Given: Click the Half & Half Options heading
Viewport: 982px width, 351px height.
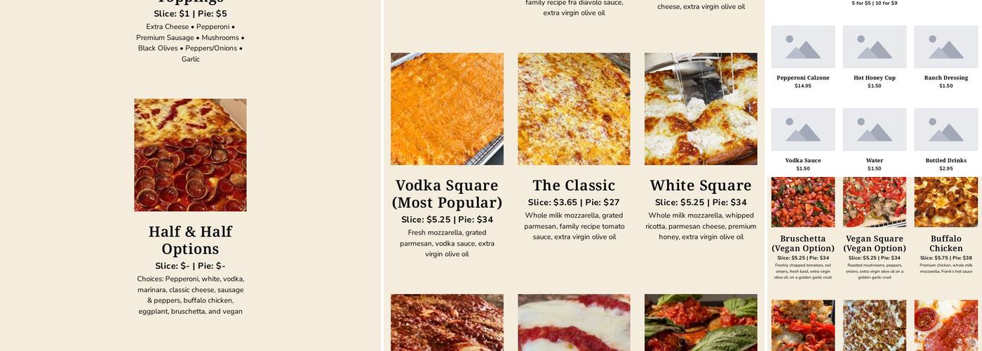Looking at the screenshot, I should pyautogui.click(x=190, y=240).
